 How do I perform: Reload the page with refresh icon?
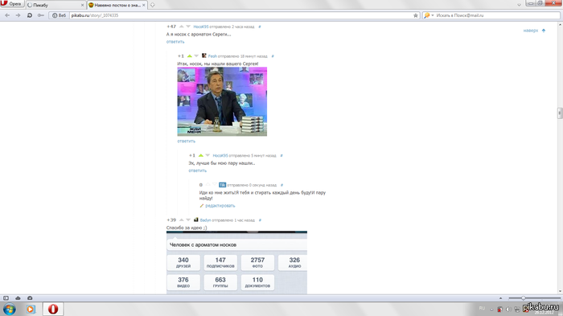coord(30,15)
